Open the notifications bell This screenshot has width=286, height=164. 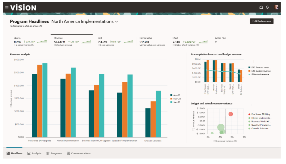267,7
